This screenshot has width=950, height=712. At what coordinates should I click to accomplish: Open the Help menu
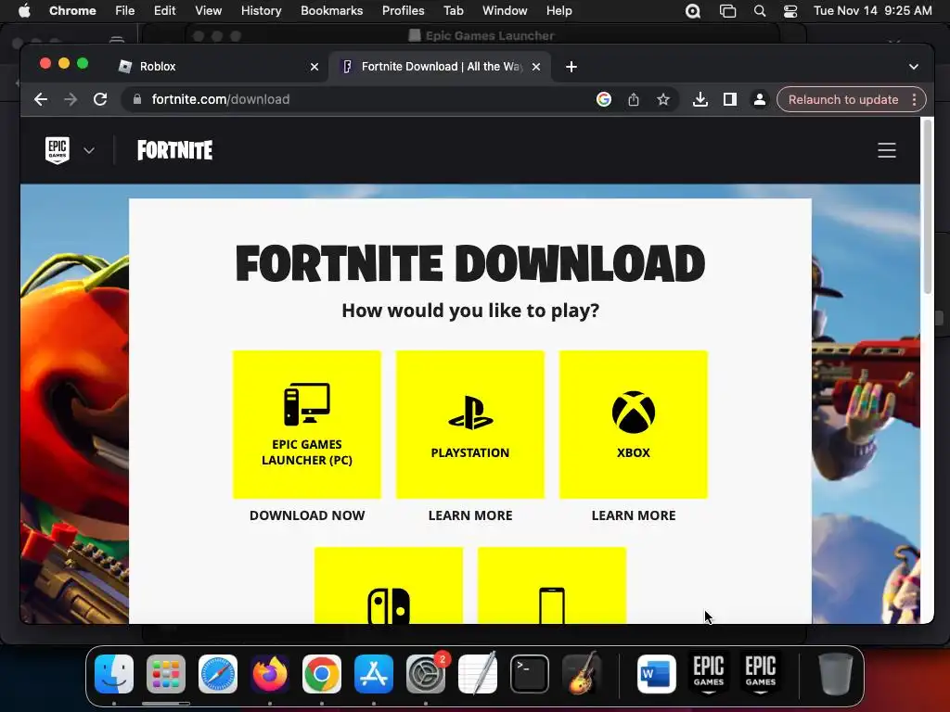point(558,11)
